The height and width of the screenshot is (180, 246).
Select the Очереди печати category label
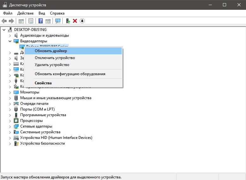(x=34, y=104)
